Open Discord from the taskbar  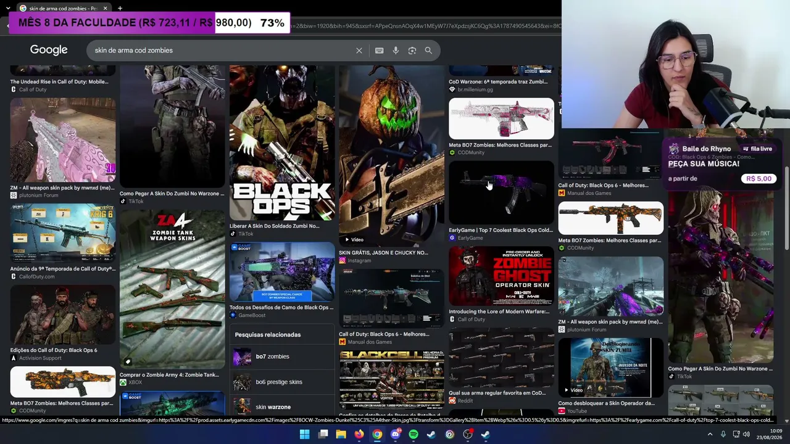(x=396, y=435)
